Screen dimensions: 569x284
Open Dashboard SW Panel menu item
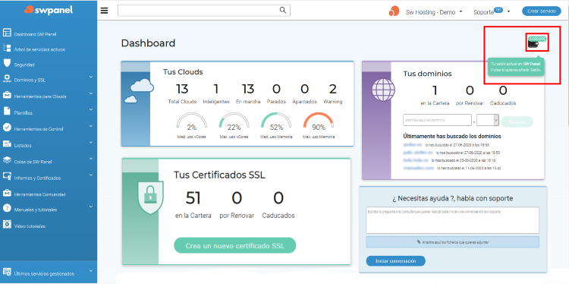click(35, 34)
